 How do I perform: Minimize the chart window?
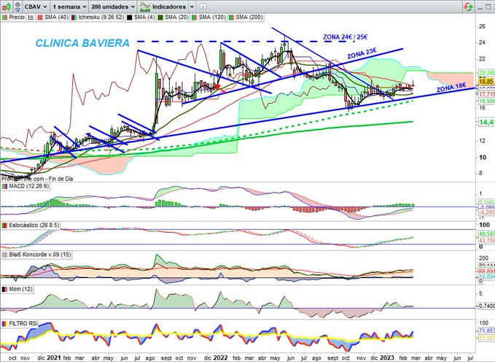pyautogui.click(x=480, y=7)
